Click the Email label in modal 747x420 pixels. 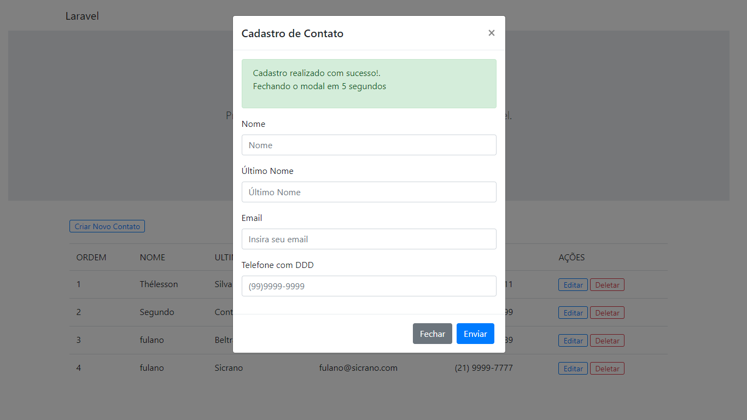(x=252, y=218)
